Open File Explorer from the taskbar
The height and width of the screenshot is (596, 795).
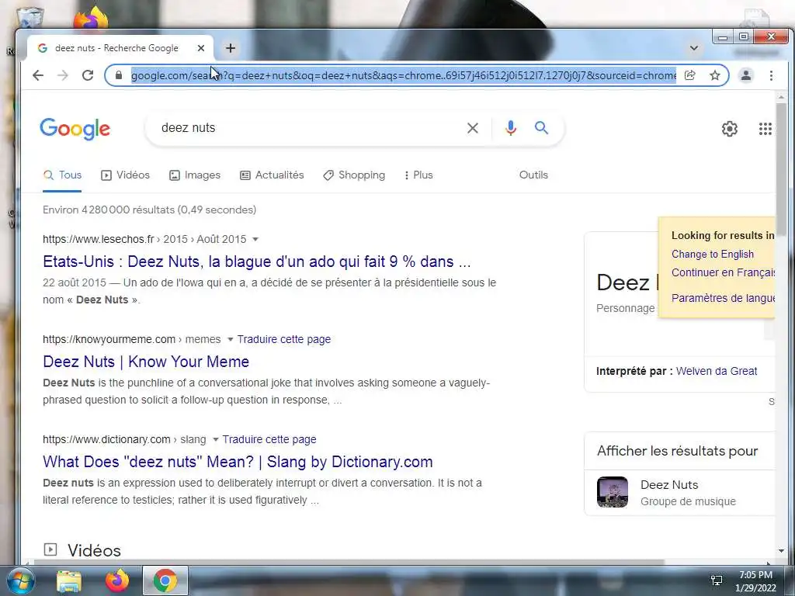point(69,581)
